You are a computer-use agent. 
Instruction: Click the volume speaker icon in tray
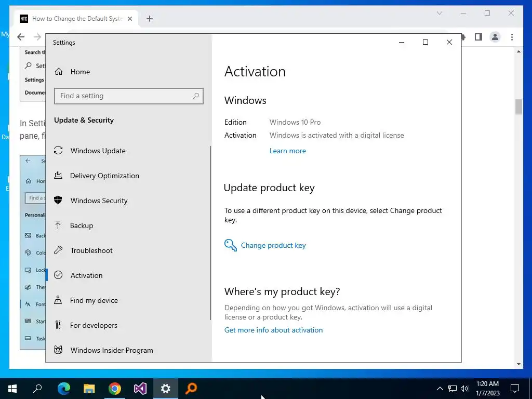pos(464,389)
